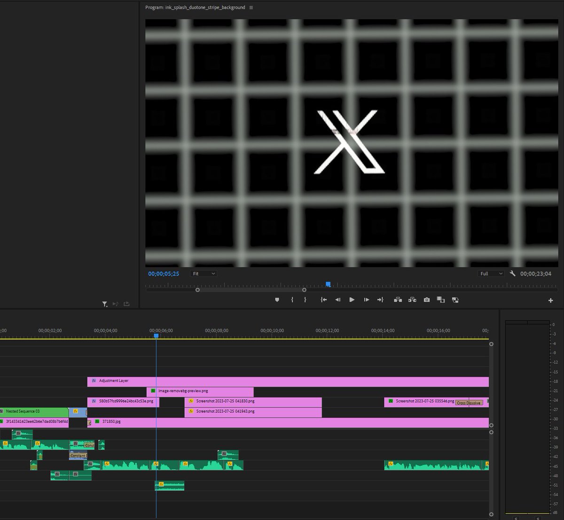Viewport: 564px width, 520px height.
Task: Open Program monitor wrench settings
Action: click(x=513, y=274)
